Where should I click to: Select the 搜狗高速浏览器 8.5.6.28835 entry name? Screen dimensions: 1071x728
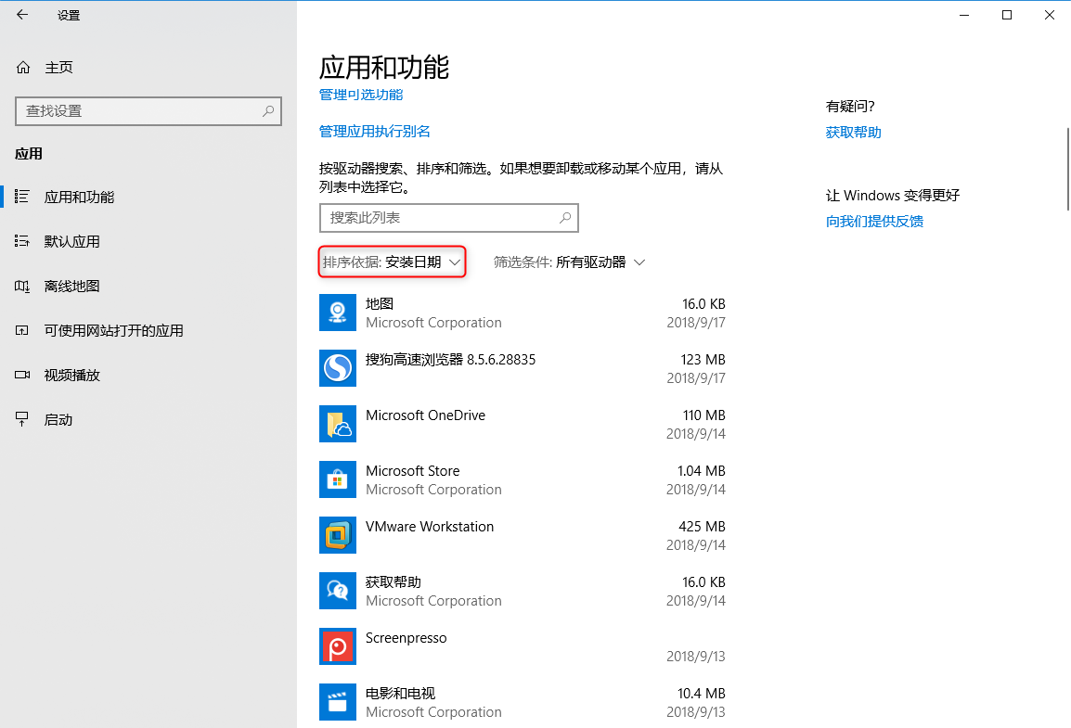450,360
